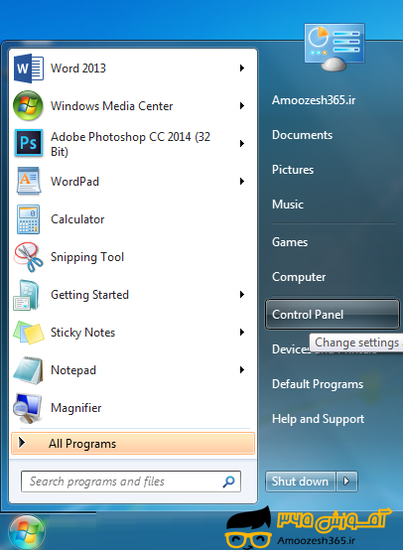Viewport: 403px width, 550px height.
Task: Click the Adobe Photoshop CC 2014 icon
Action: tap(29, 143)
